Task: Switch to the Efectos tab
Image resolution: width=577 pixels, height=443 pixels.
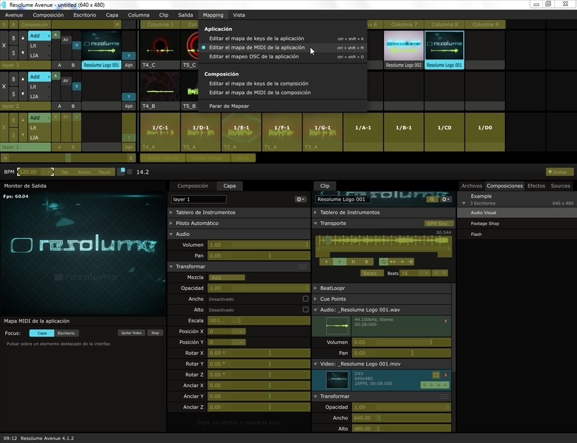Action: tap(536, 186)
